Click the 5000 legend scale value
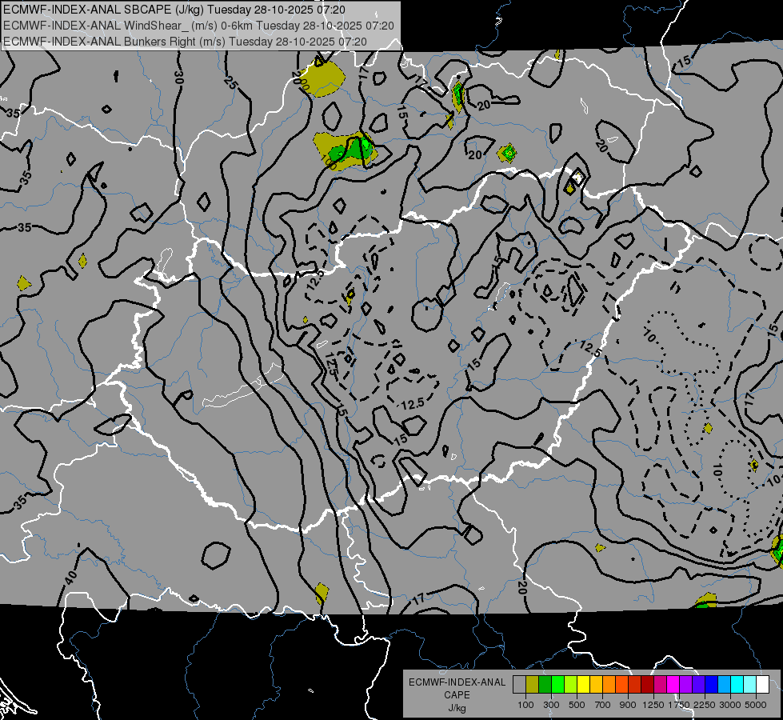Viewport: 783px width, 720px height. (756, 705)
